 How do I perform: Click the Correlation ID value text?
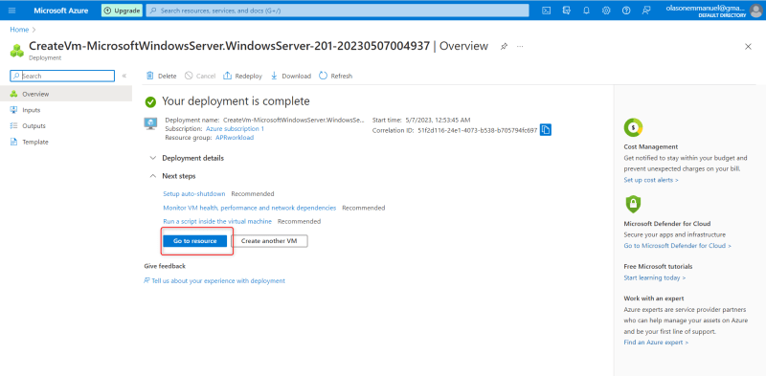(x=477, y=130)
